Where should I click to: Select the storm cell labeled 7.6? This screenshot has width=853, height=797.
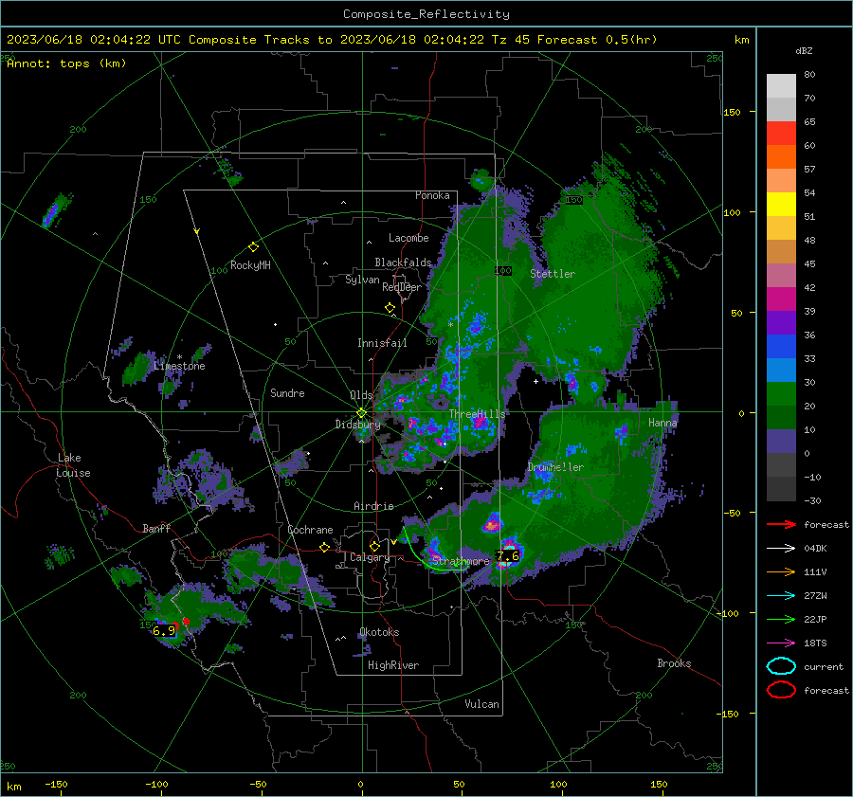[508, 556]
